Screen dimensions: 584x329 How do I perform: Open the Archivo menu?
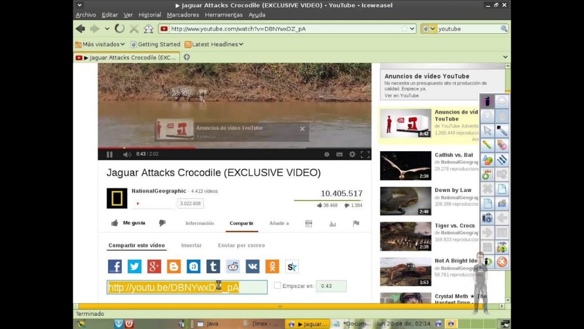(x=86, y=15)
